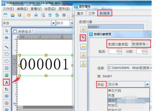Click the New document icon in toolbar

5,15
